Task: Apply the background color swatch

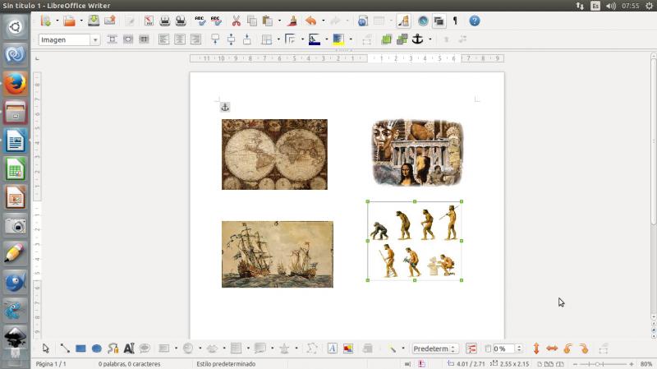Action: (x=338, y=39)
